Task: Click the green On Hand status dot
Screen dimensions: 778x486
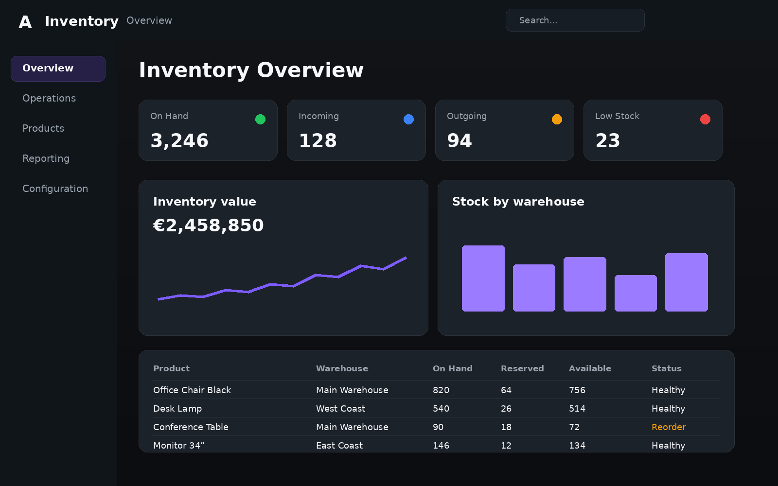Action: [260, 119]
